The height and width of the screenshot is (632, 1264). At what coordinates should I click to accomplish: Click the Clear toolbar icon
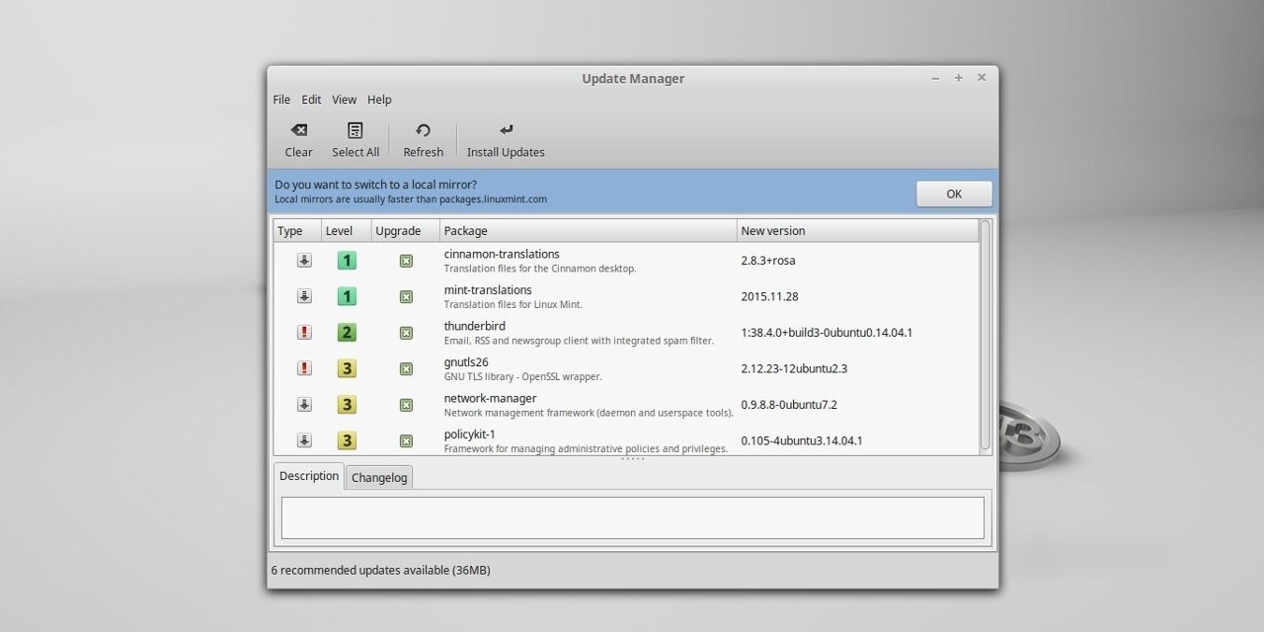pos(298,130)
